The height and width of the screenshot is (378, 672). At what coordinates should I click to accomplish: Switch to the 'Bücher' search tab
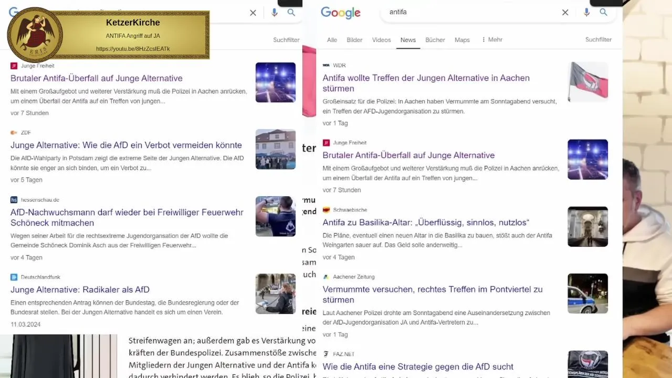pos(435,40)
